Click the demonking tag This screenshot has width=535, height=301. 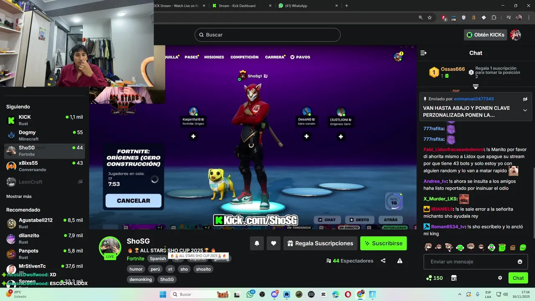pos(140,280)
